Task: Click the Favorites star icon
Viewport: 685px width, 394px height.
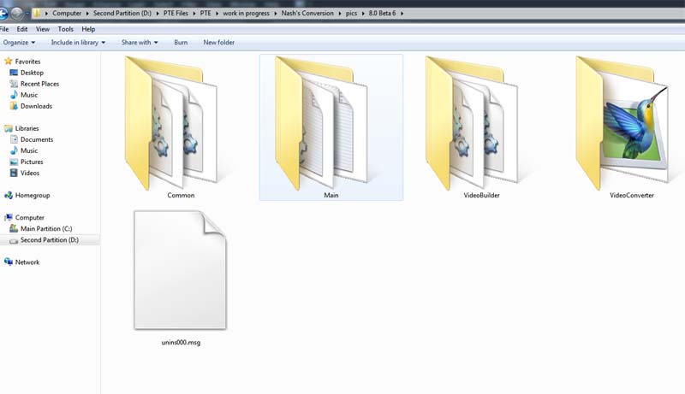Action: (x=9, y=61)
